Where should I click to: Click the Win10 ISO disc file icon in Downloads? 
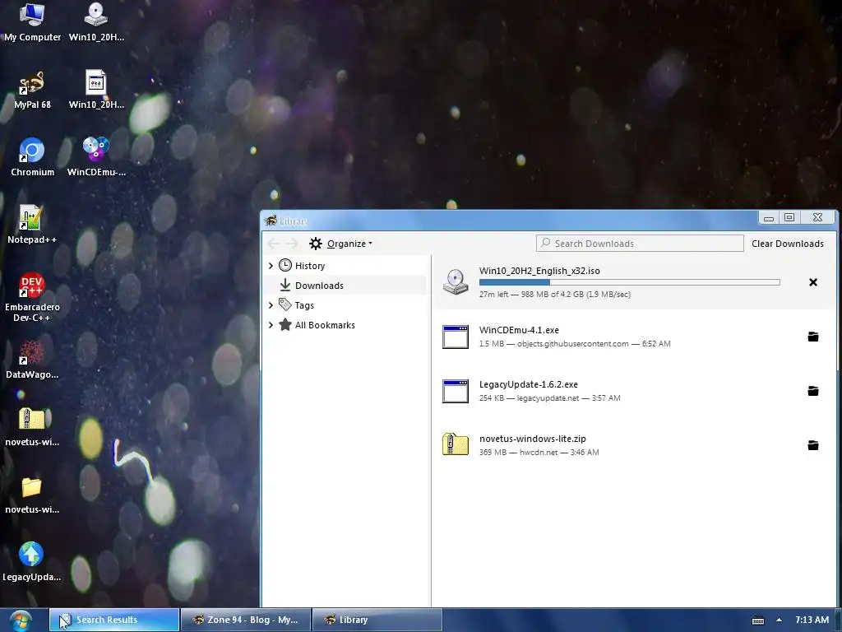(x=456, y=281)
